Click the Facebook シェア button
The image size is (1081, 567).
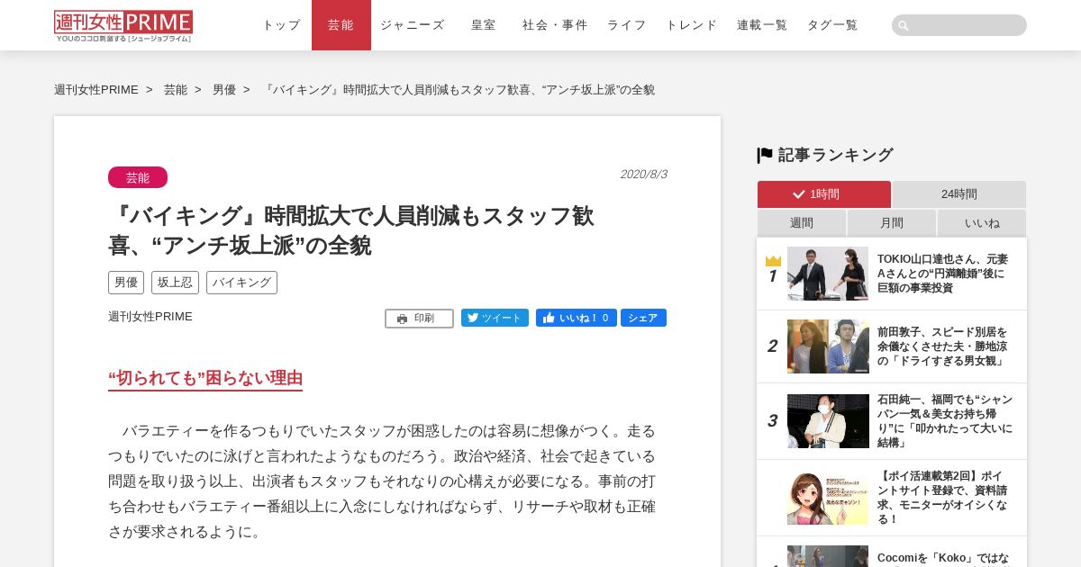coord(643,318)
